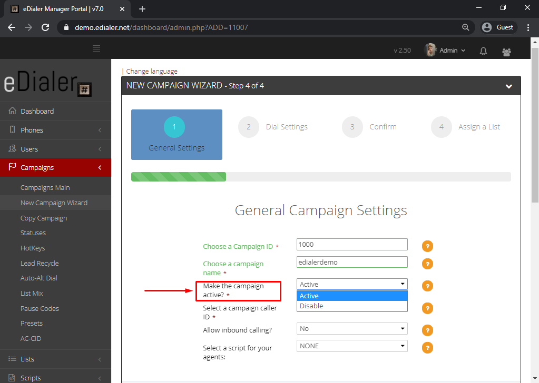This screenshot has height=383, width=539.
Task: Click help icon beside Campaign ID field
Action: 427,246
